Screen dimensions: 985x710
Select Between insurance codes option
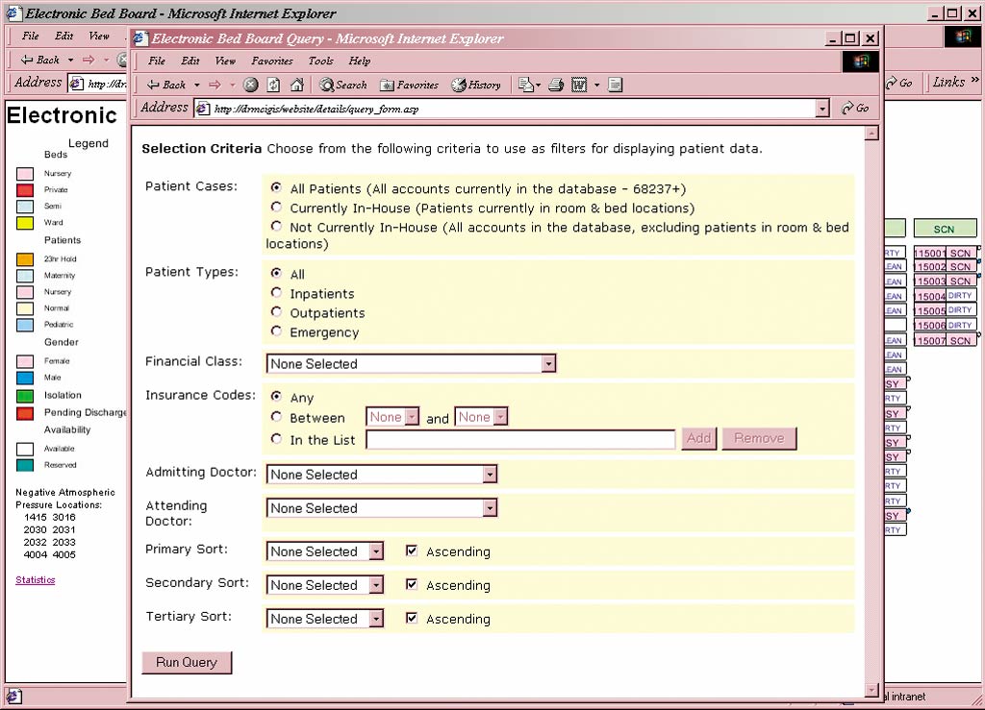[x=276, y=416]
